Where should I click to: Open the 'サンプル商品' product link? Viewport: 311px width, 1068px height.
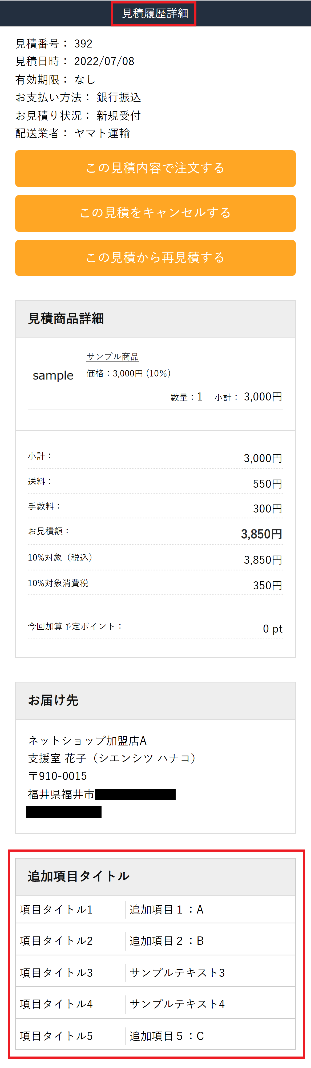coord(112,356)
